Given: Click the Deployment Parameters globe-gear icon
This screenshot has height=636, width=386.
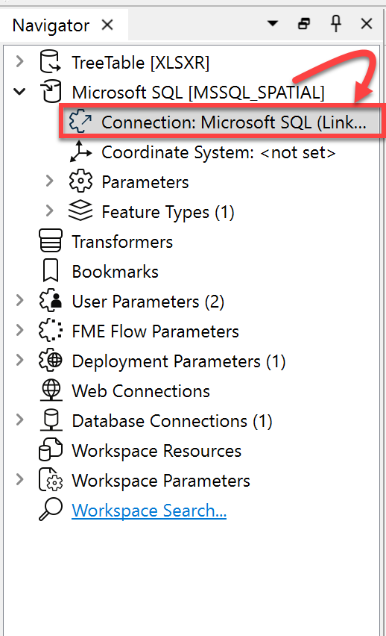Looking at the screenshot, I should 51,361.
